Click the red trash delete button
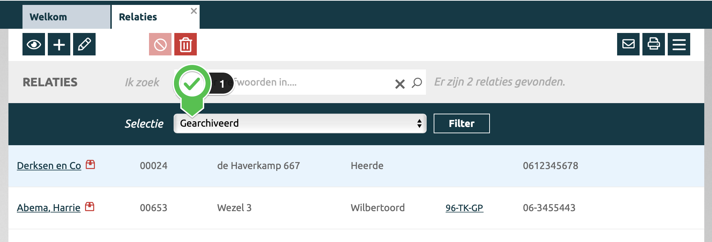Viewport: 712px width, 242px height. [x=186, y=44]
